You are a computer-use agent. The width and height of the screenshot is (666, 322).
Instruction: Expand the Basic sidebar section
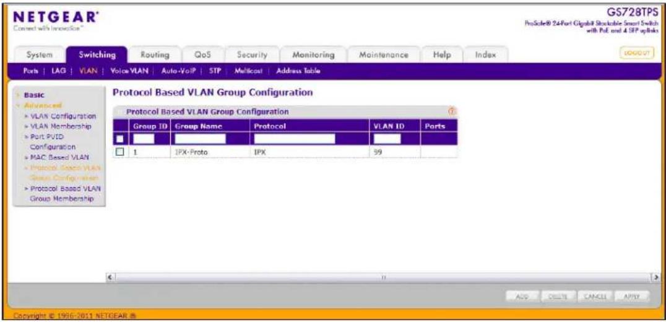click(35, 95)
